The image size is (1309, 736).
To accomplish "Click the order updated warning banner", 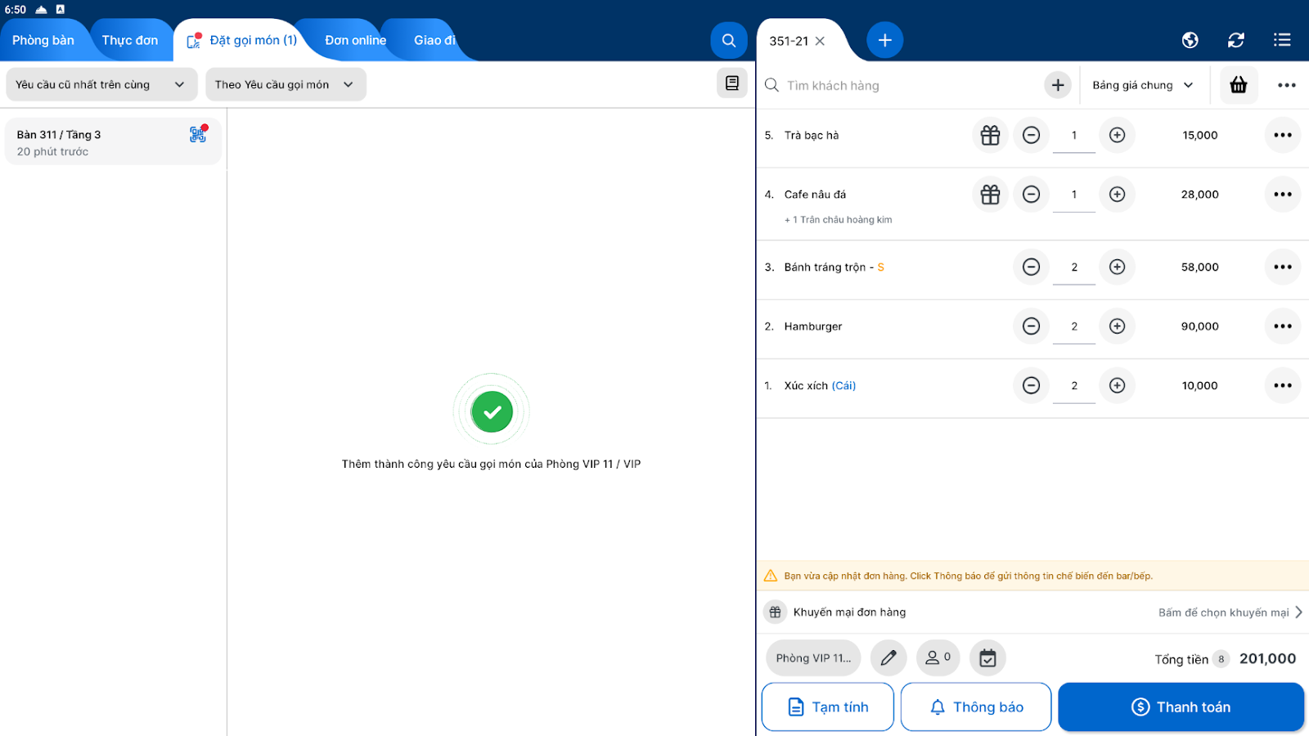I will pos(1032,576).
